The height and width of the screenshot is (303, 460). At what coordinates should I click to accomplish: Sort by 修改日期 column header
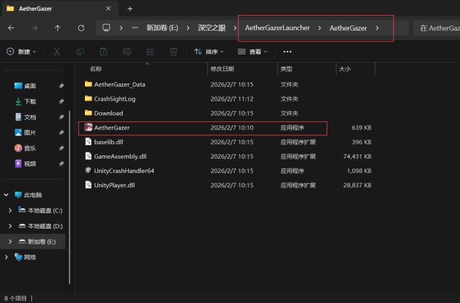tap(222, 69)
